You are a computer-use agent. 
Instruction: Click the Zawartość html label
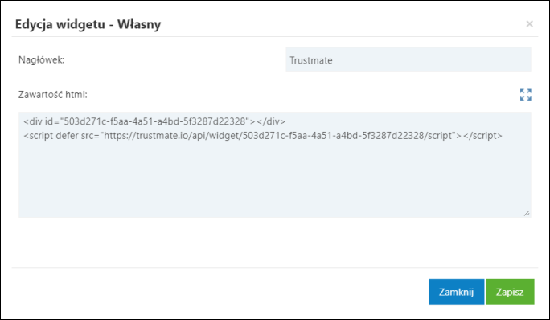52,95
